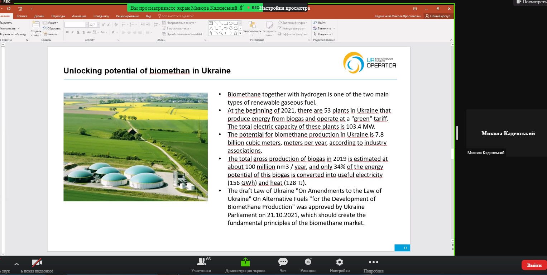
Task: Open the Настройки просмотра view options dropdown
Action: [284, 8]
